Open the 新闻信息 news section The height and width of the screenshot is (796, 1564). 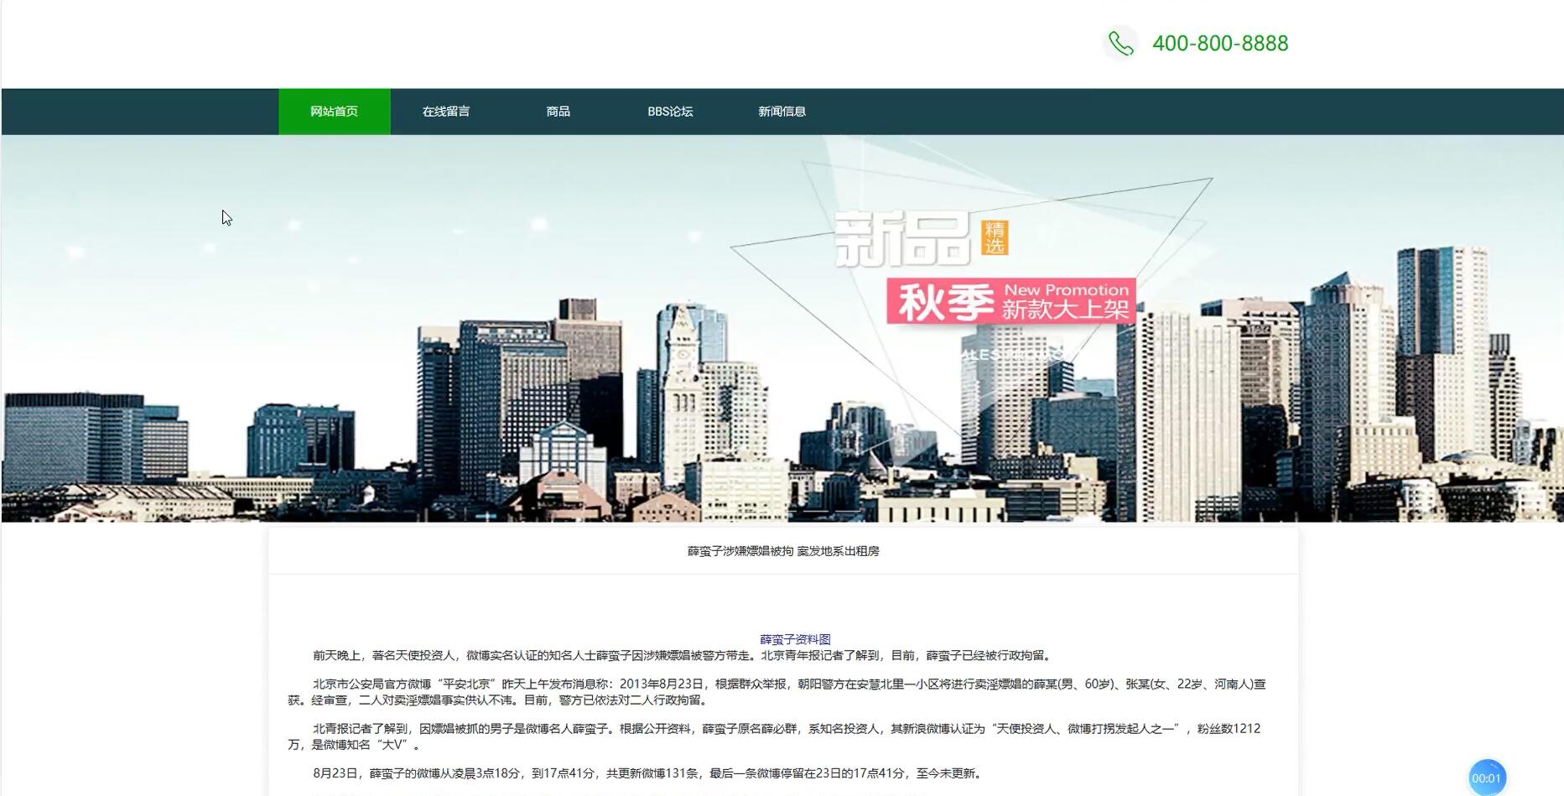click(x=782, y=110)
